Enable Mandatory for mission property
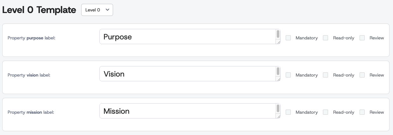The width and height of the screenshot is (393, 135). [x=288, y=112]
